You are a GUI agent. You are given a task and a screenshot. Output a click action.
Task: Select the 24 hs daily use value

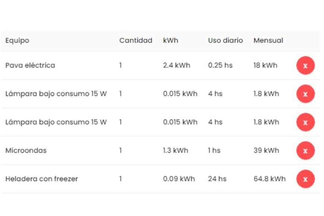217,179
